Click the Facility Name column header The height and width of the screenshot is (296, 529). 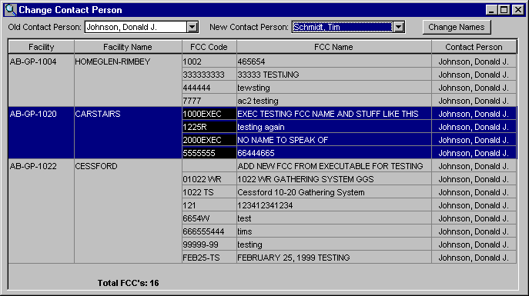click(128, 47)
